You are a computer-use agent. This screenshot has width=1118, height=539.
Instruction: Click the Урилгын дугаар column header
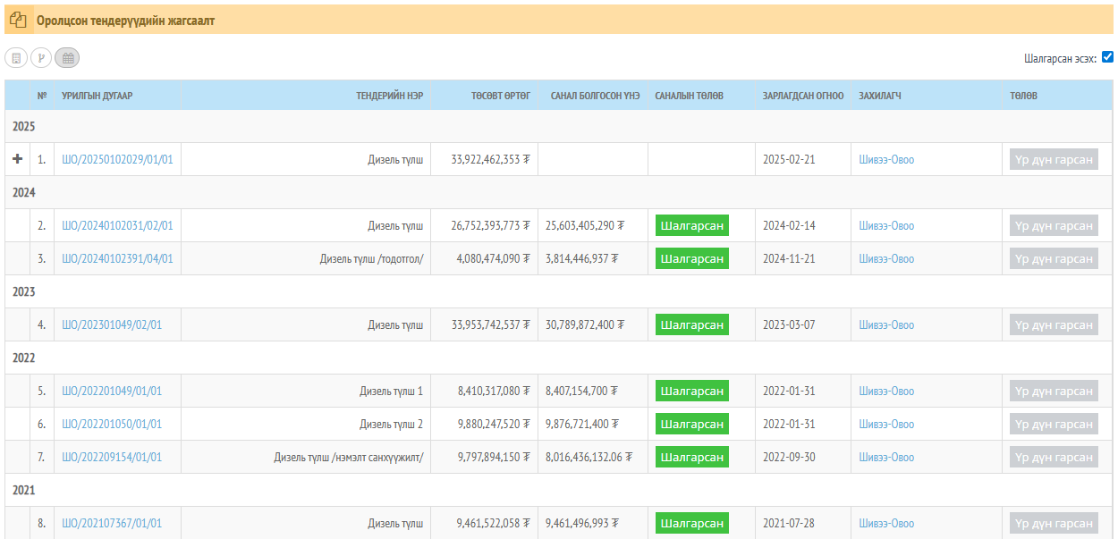pyautogui.click(x=97, y=96)
